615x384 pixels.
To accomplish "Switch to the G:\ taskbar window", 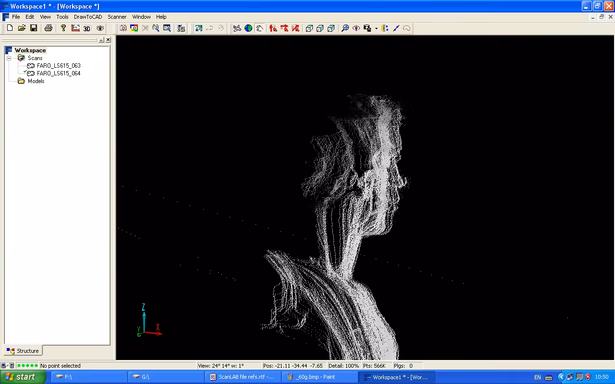I will pyautogui.click(x=166, y=377).
